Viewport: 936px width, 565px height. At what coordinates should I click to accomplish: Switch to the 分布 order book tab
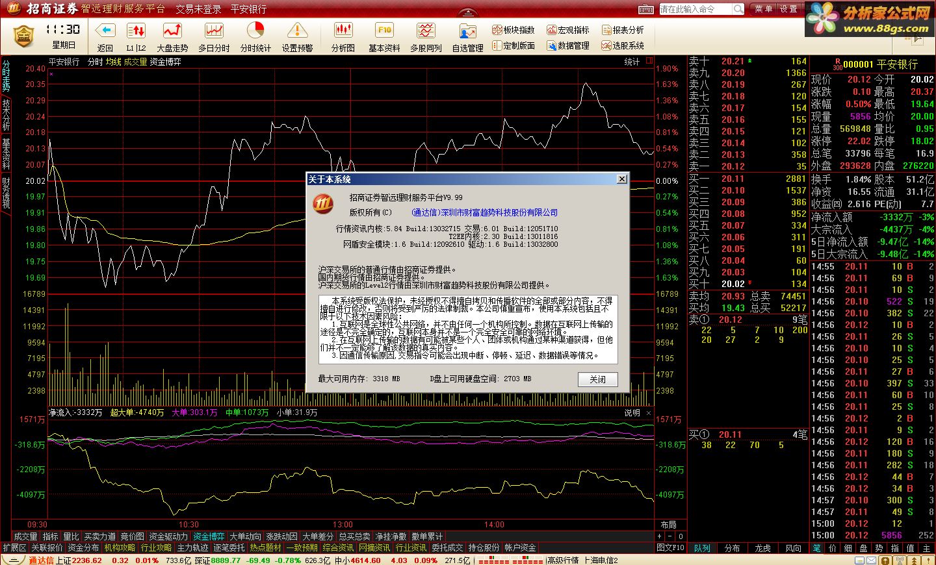tap(733, 548)
